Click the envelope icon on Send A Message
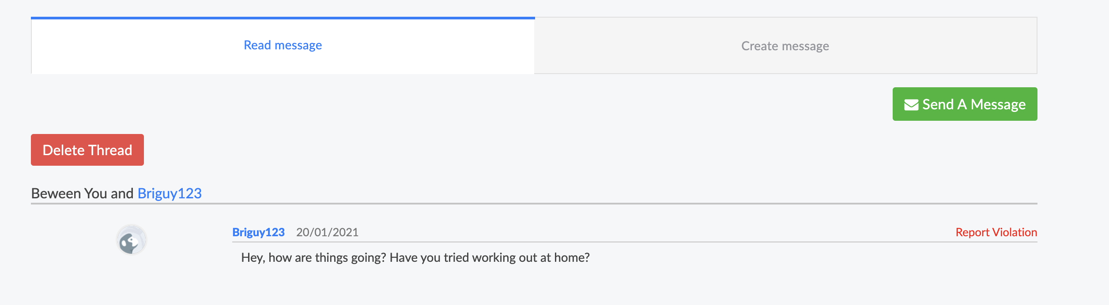Image resolution: width=1109 pixels, height=305 pixels. (x=911, y=105)
